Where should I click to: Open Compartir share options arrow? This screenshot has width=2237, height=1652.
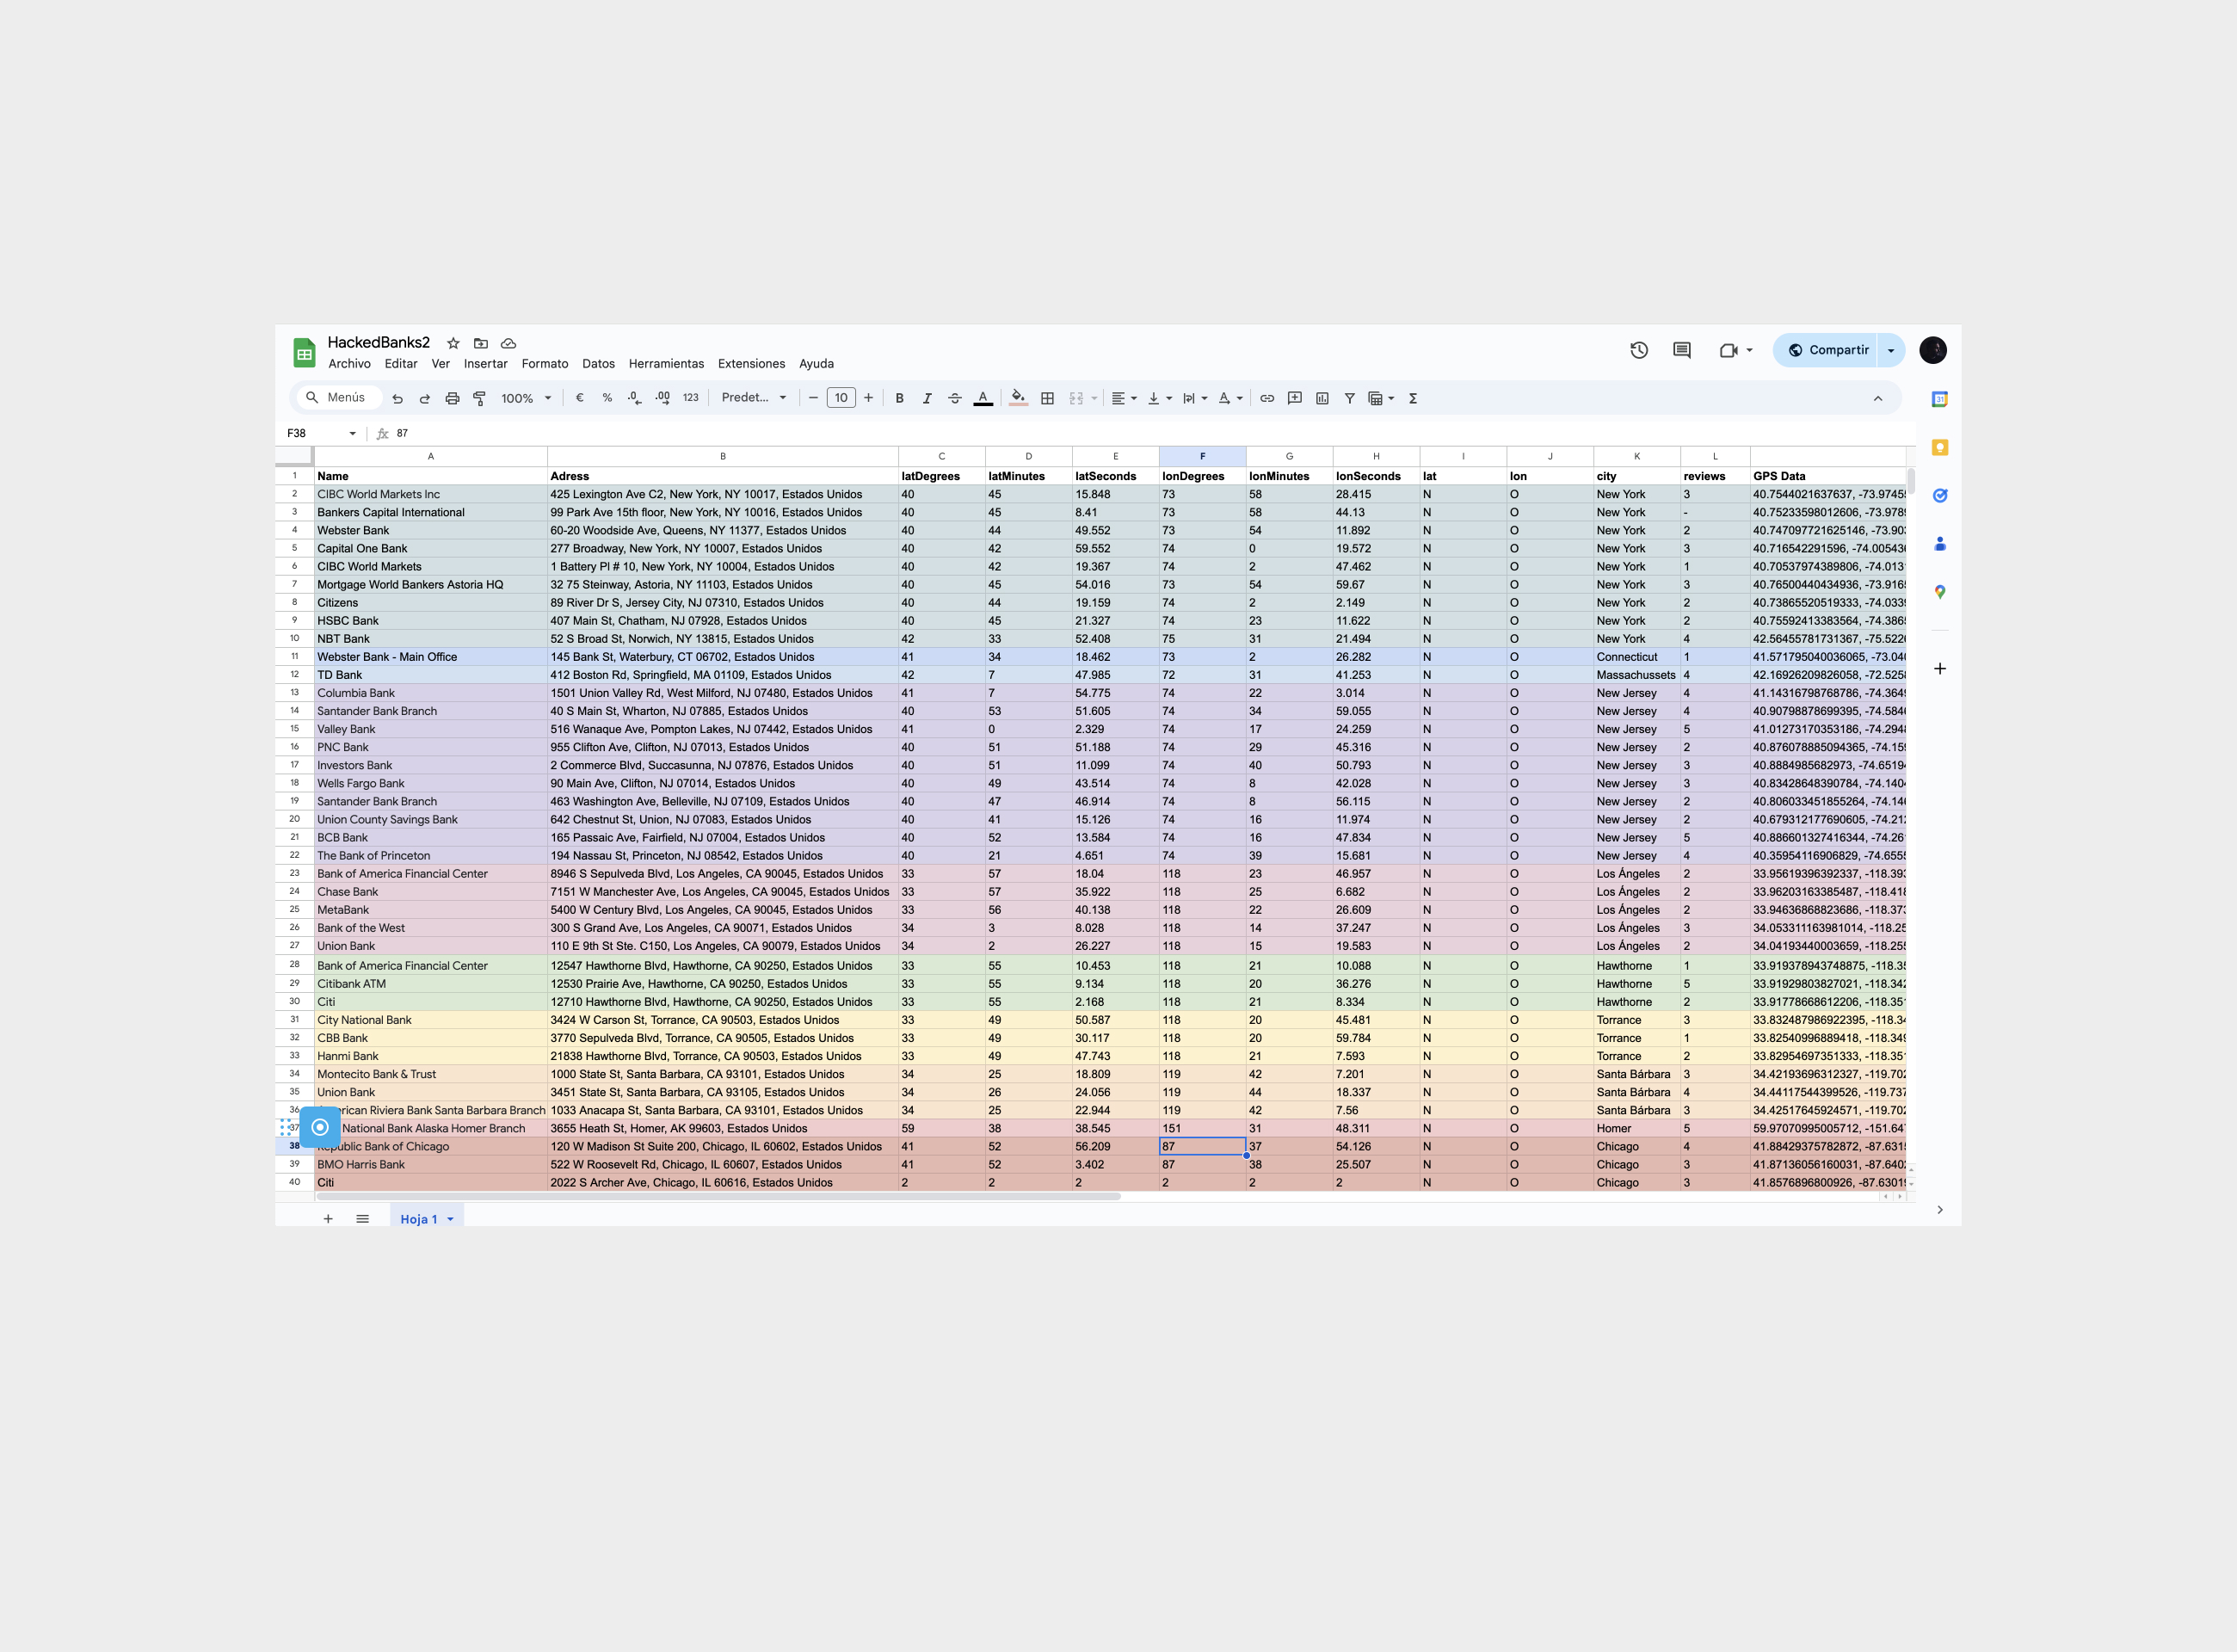point(1891,350)
